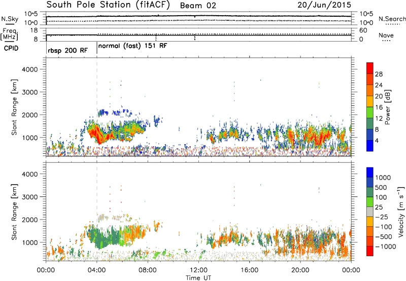
Task: Click the '-25' velocity color bar label
Action: pyautogui.click(x=381, y=217)
